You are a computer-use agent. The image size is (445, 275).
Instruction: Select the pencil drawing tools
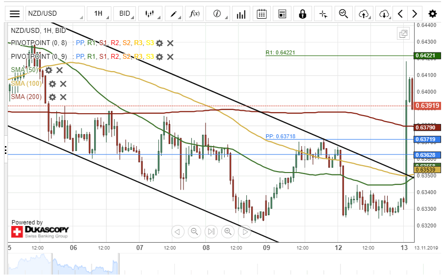coord(173,14)
